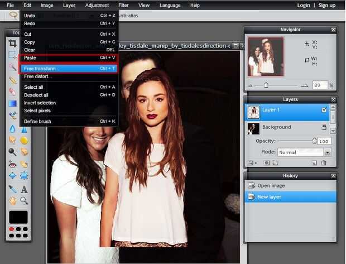Click the Sign up link
This screenshot has height=264, width=346.
point(327,5)
